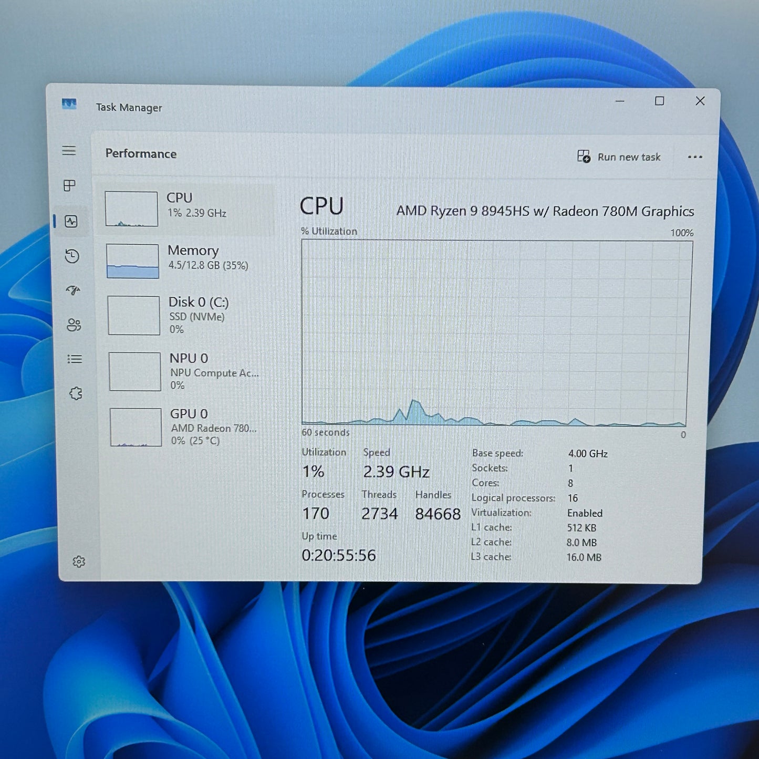
Task: Click Run new task
Action: click(x=620, y=157)
